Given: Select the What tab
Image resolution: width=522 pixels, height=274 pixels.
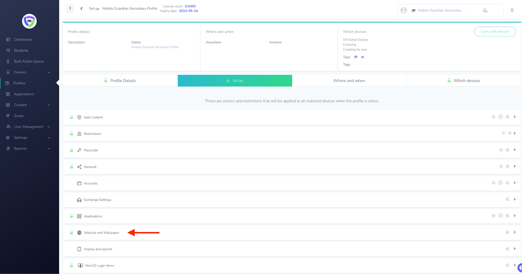Looking at the screenshot, I should tap(235, 80).
